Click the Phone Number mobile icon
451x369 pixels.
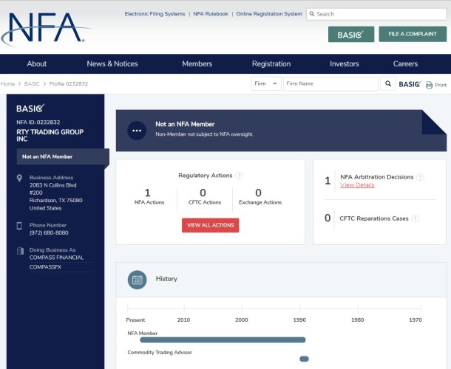click(x=19, y=226)
